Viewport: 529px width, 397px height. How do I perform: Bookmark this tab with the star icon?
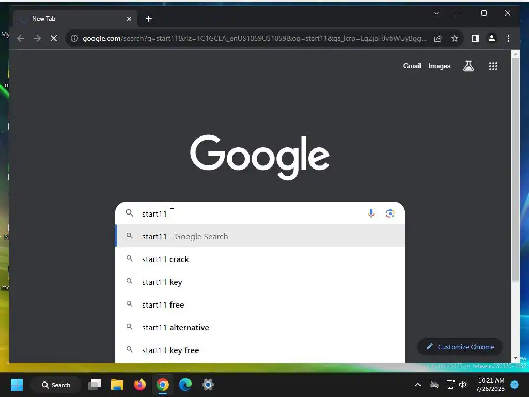455,38
